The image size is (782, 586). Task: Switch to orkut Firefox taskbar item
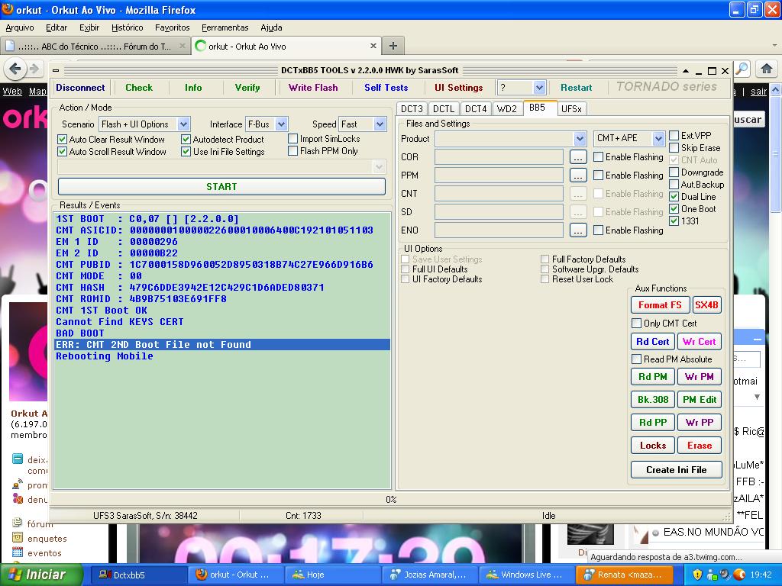coord(236,575)
